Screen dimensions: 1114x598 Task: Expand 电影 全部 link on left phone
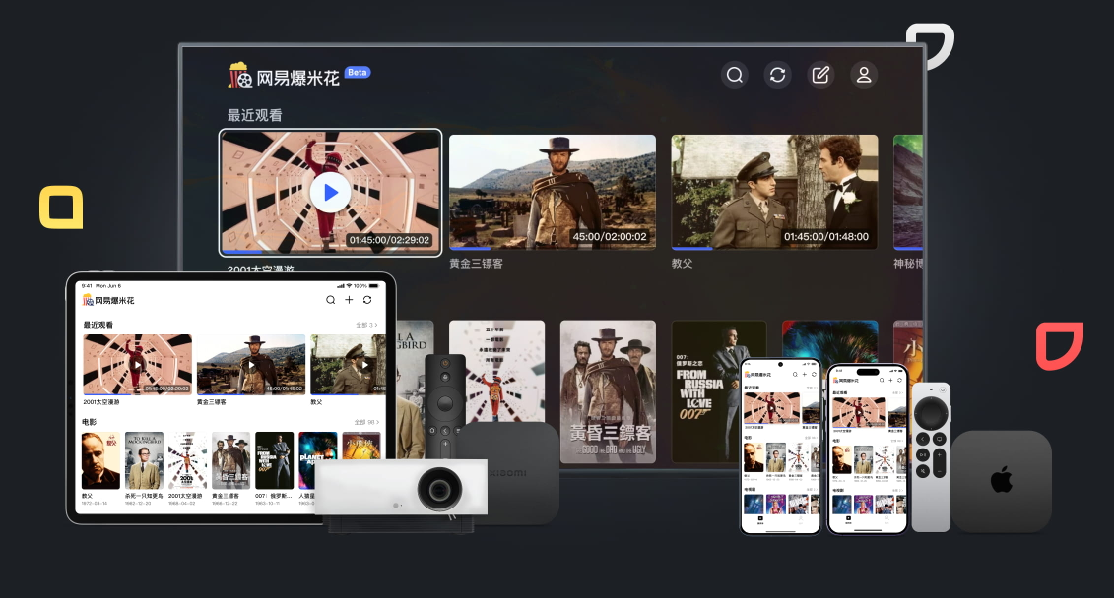(812, 438)
